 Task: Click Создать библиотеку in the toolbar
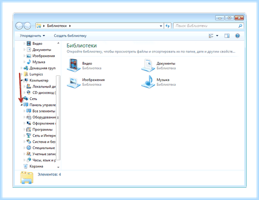point(70,36)
